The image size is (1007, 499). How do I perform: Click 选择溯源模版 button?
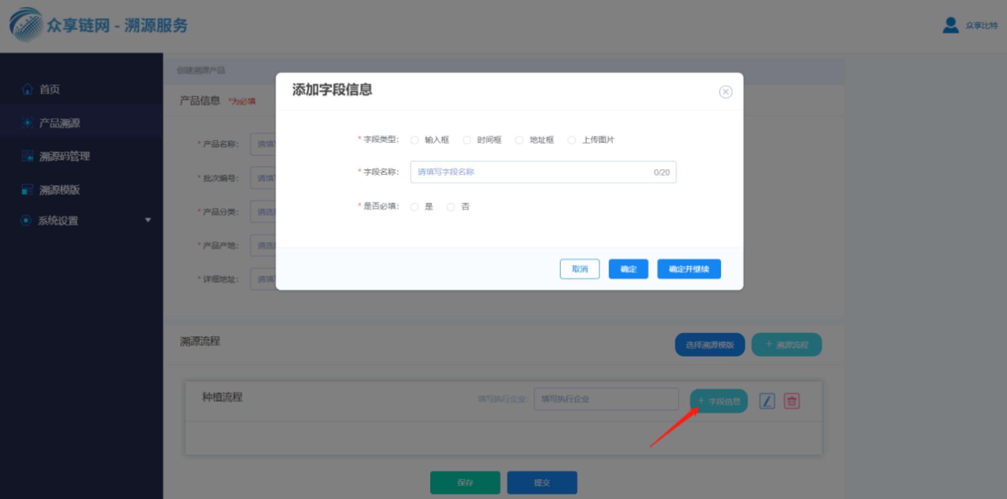click(709, 345)
